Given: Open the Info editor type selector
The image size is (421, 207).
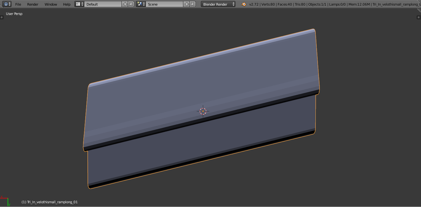Looking at the screenshot, I should [x=7, y=4].
